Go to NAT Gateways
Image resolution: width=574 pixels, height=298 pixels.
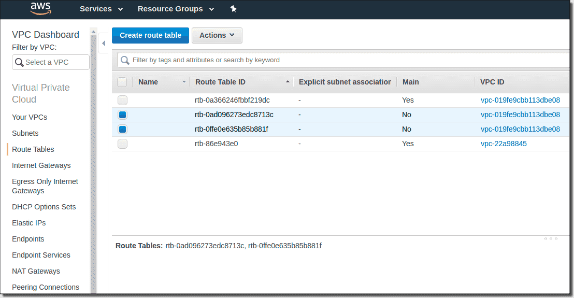(x=36, y=271)
